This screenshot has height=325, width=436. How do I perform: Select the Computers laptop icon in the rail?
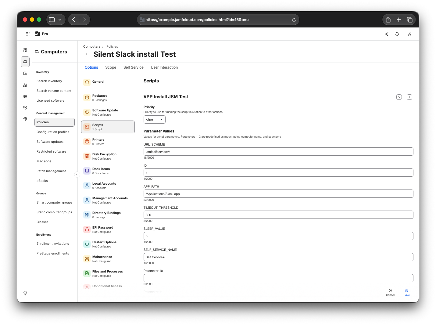(x=25, y=62)
